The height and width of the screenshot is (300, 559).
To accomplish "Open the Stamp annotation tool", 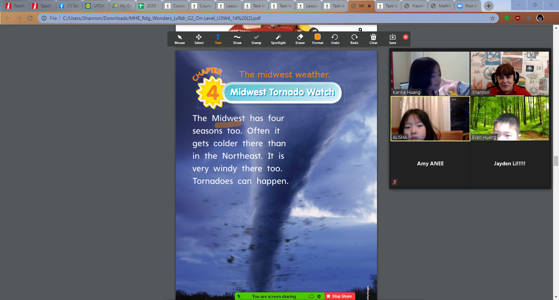I will tap(256, 39).
